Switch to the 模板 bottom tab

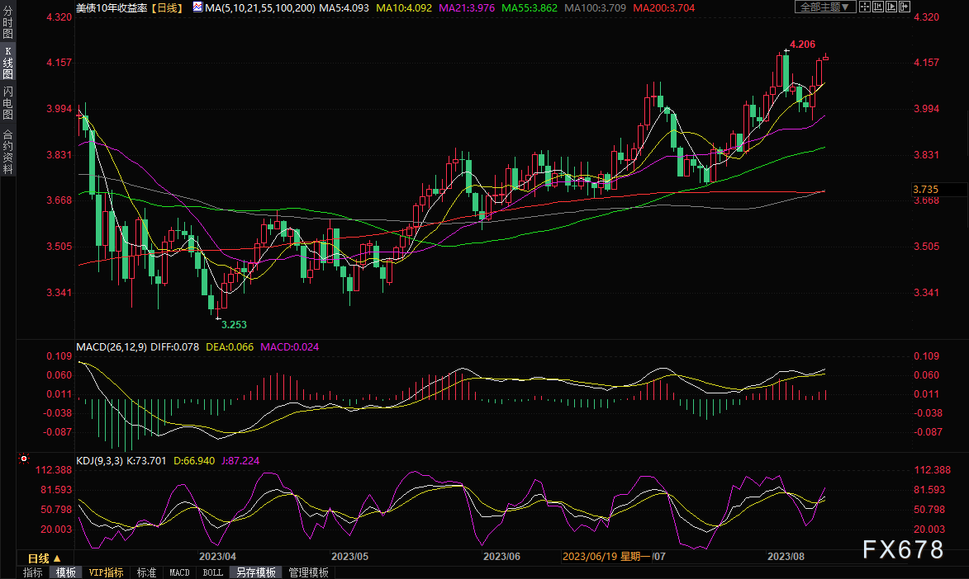point(66,572)
